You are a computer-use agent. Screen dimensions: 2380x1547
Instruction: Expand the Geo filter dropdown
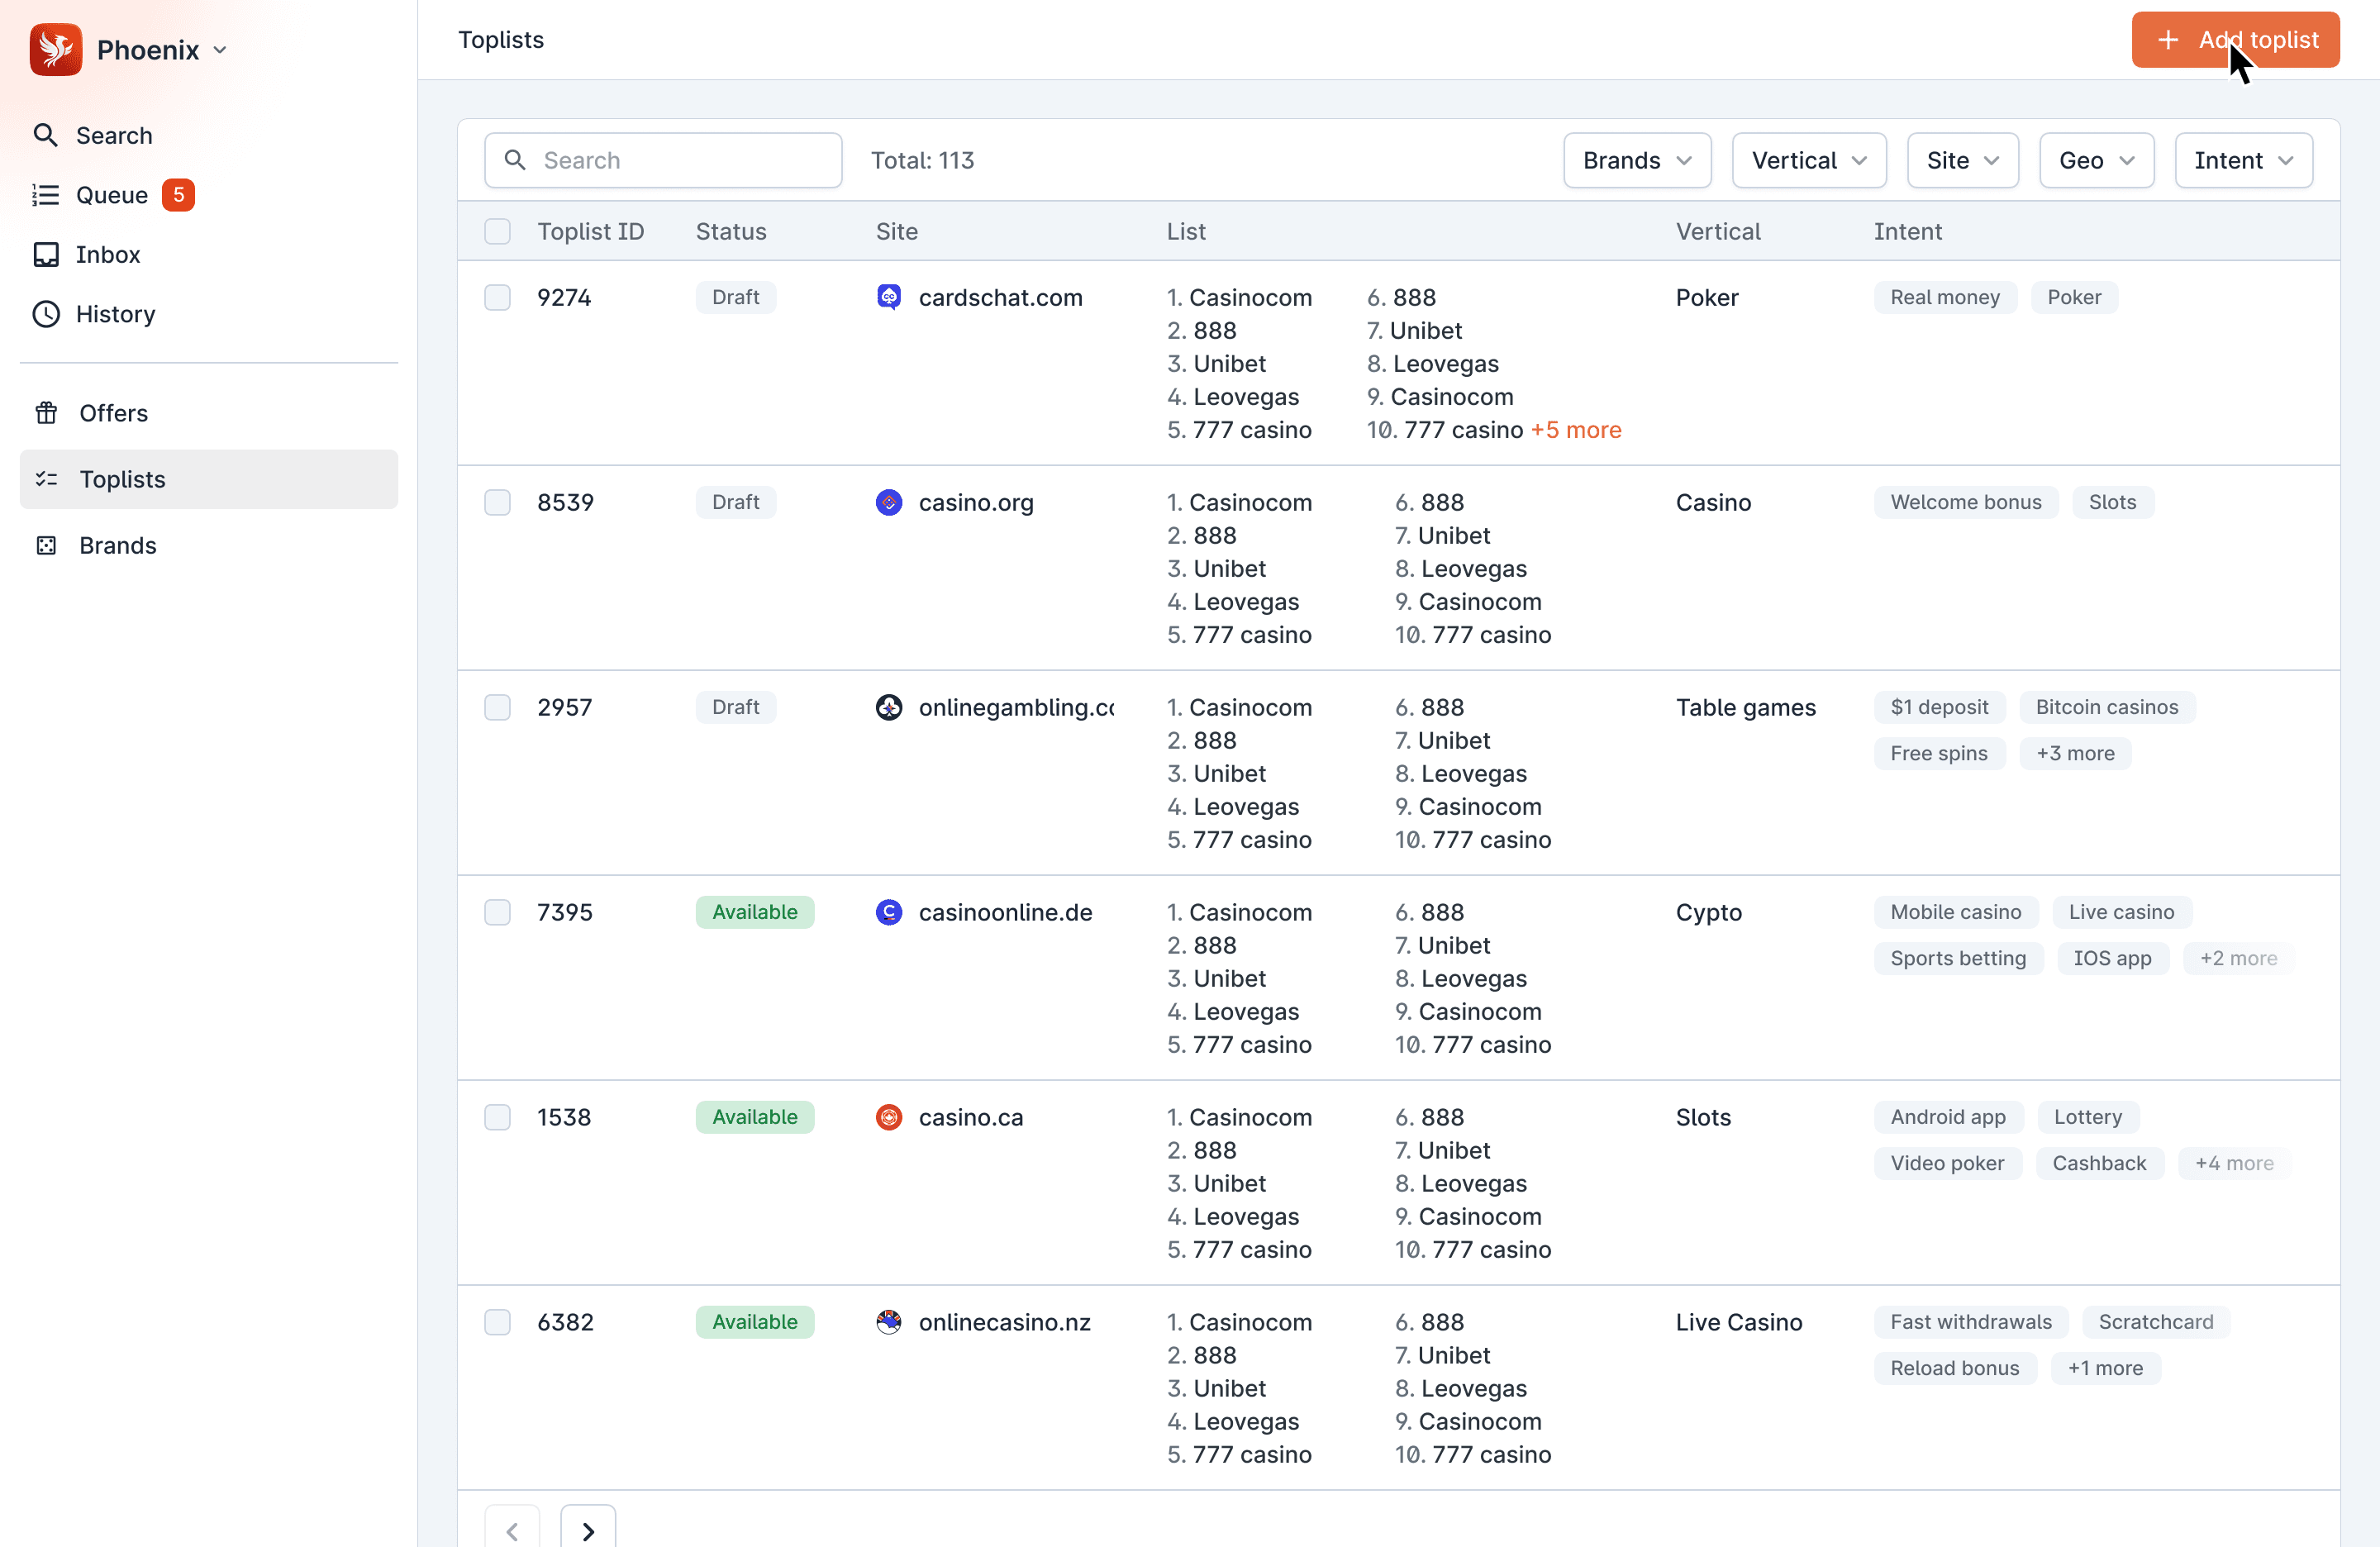click(2095, 160)
